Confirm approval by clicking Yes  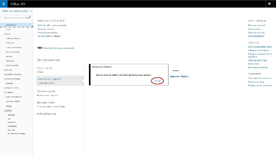pyautogui.click(x=156, y=81)
